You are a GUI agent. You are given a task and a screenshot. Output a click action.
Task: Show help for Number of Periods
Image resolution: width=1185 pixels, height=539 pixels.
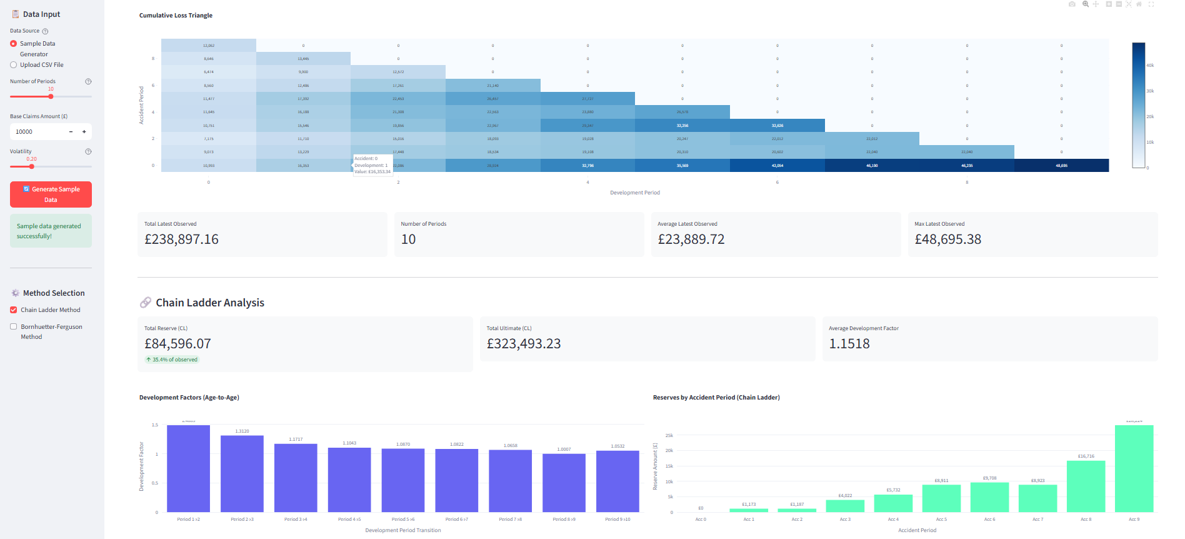coord(88,81)
